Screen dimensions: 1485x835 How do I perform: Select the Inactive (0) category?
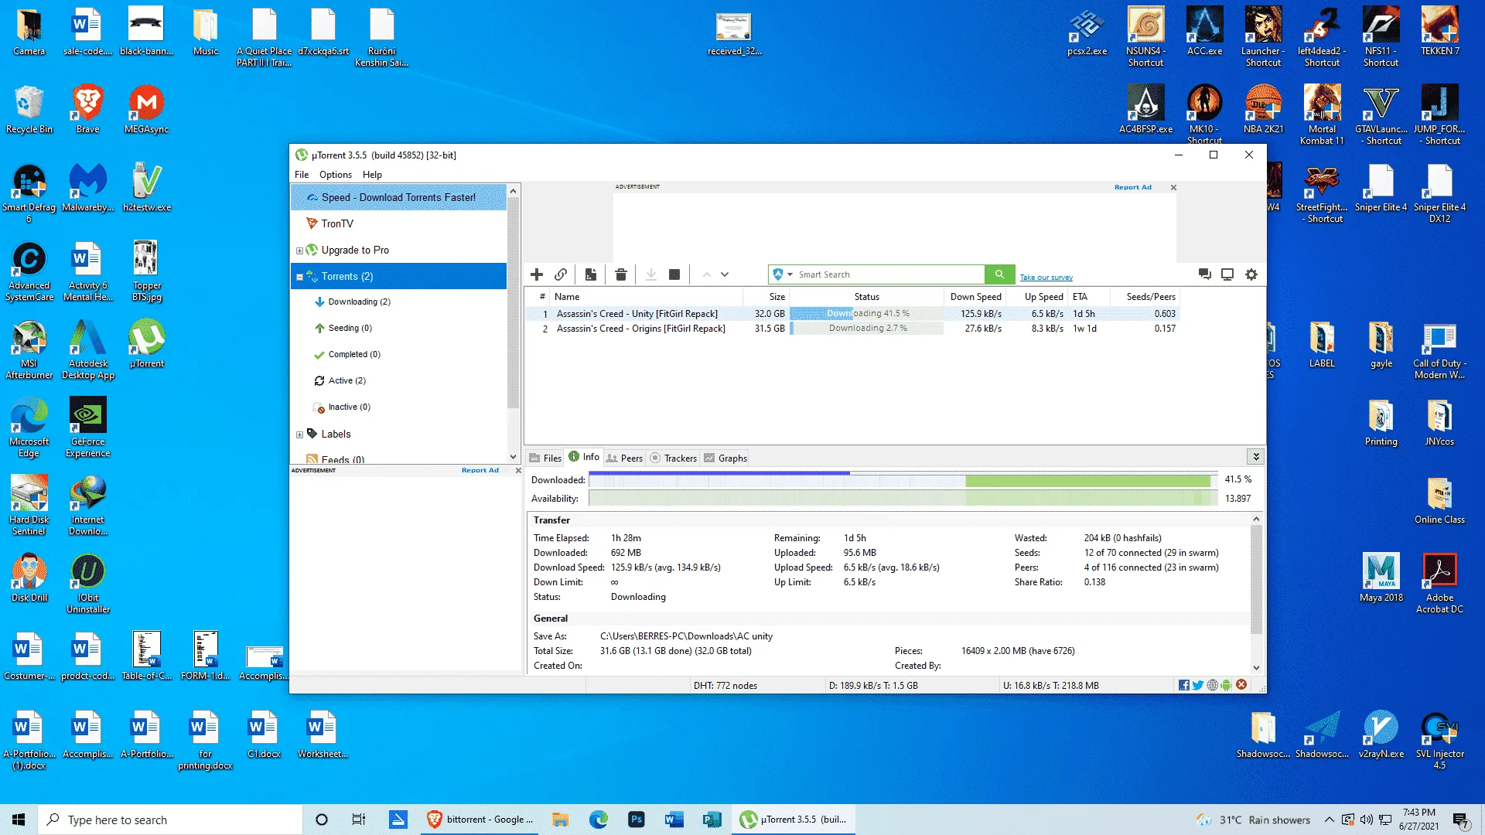coord(349,407)
